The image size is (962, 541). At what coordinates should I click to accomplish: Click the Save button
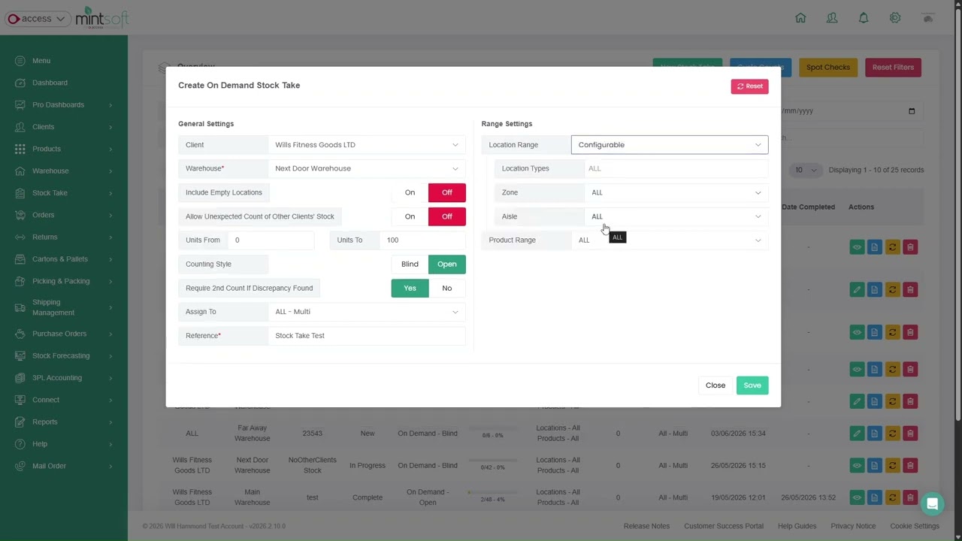point(752,385)
